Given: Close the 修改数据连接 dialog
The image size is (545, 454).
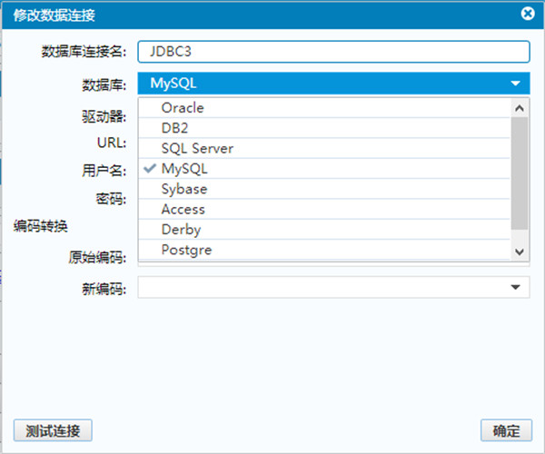Looking at the screenshot, I should 526,15.
